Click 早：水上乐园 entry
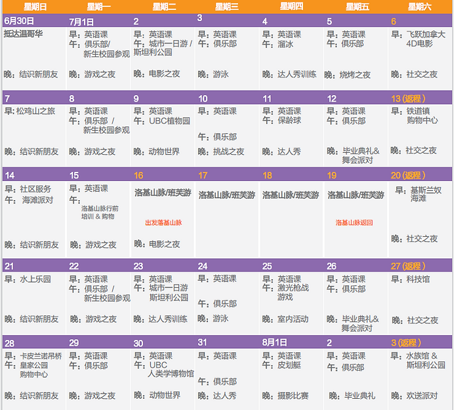The height and width of the screenshot is (410, 454). [28, 279]
